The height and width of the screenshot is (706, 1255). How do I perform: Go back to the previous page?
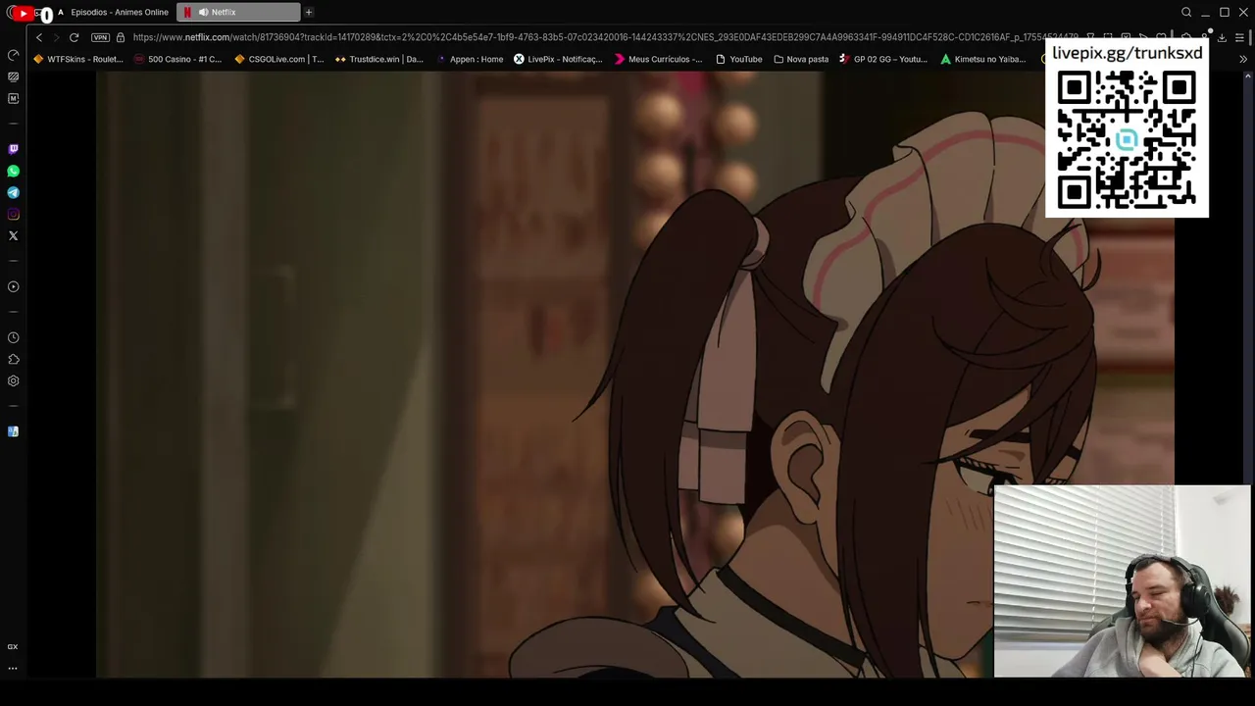pyautogui.click(x=39, y=37)
